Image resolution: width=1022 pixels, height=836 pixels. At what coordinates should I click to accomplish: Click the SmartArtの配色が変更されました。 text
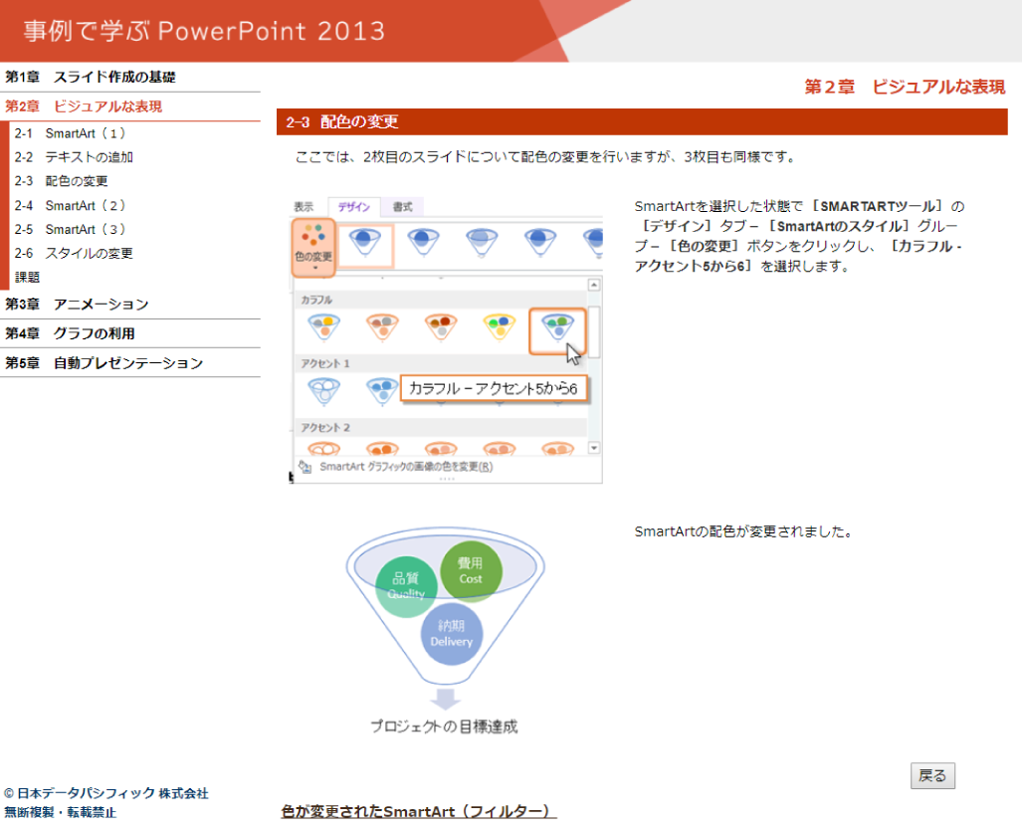pyautogui.click(x=743, y=531)
